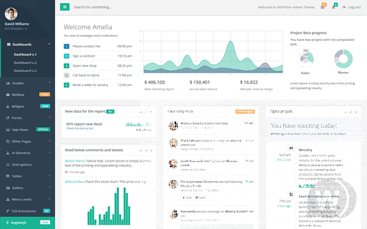This screenshot has height=229, width=367.
Task: Click David Williams profile avatar
Action: point(11,14)
